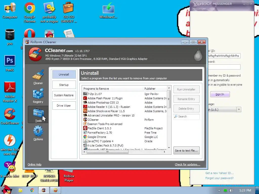Click the CCleaner logo in the header

[x=35, y=54]
